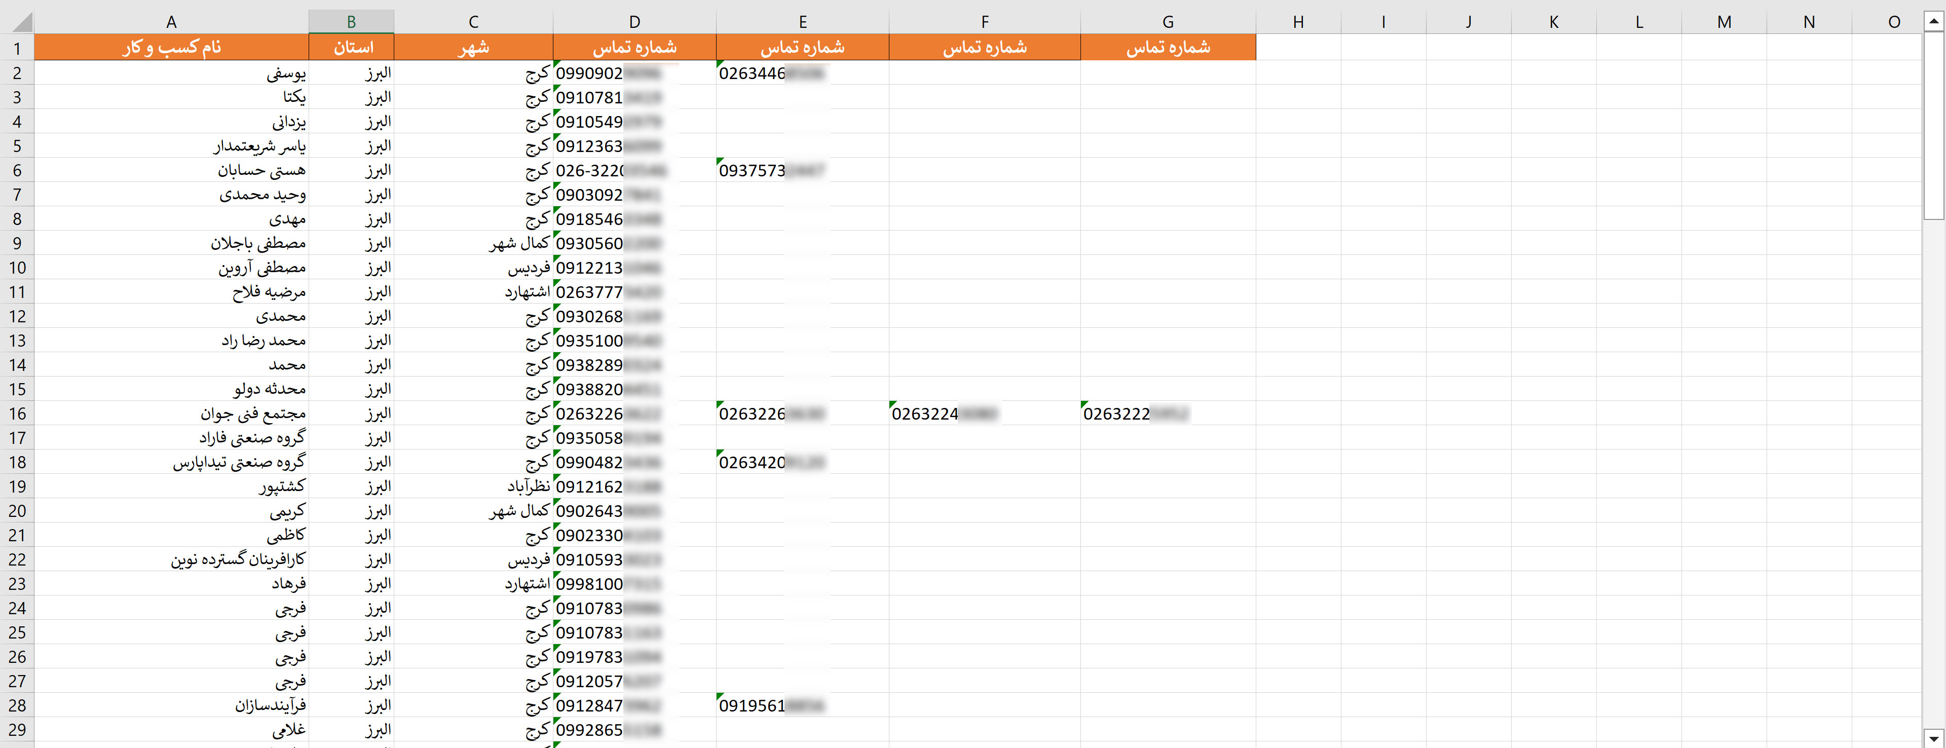
Task: Select cell 'غلامی'
Action: tap(171, 729)
